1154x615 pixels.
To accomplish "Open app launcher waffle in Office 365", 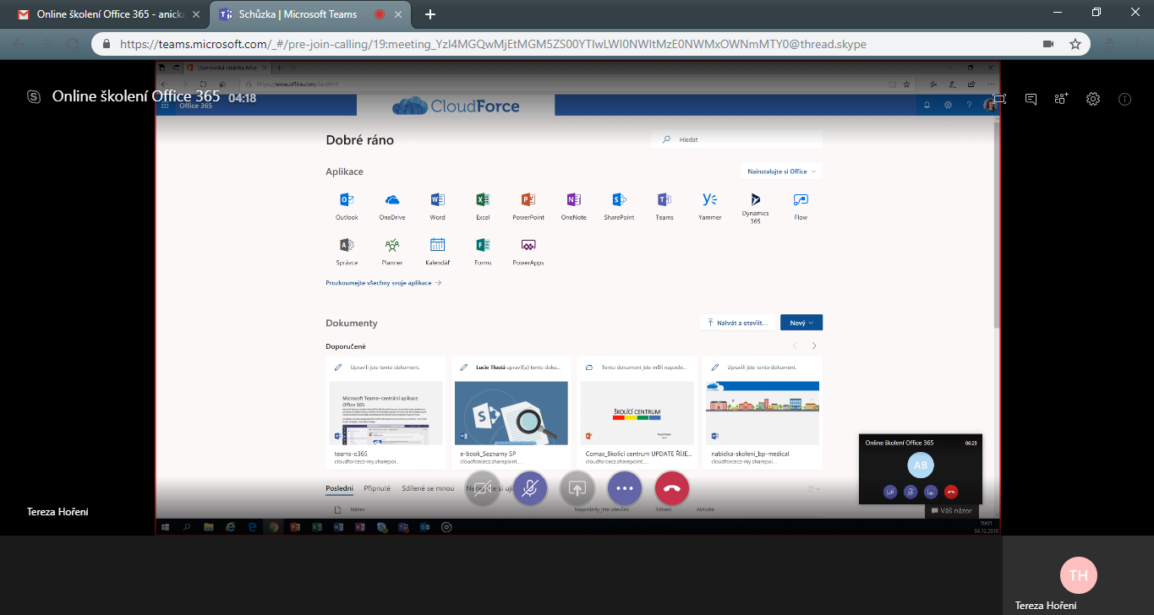I will point(166,106).
